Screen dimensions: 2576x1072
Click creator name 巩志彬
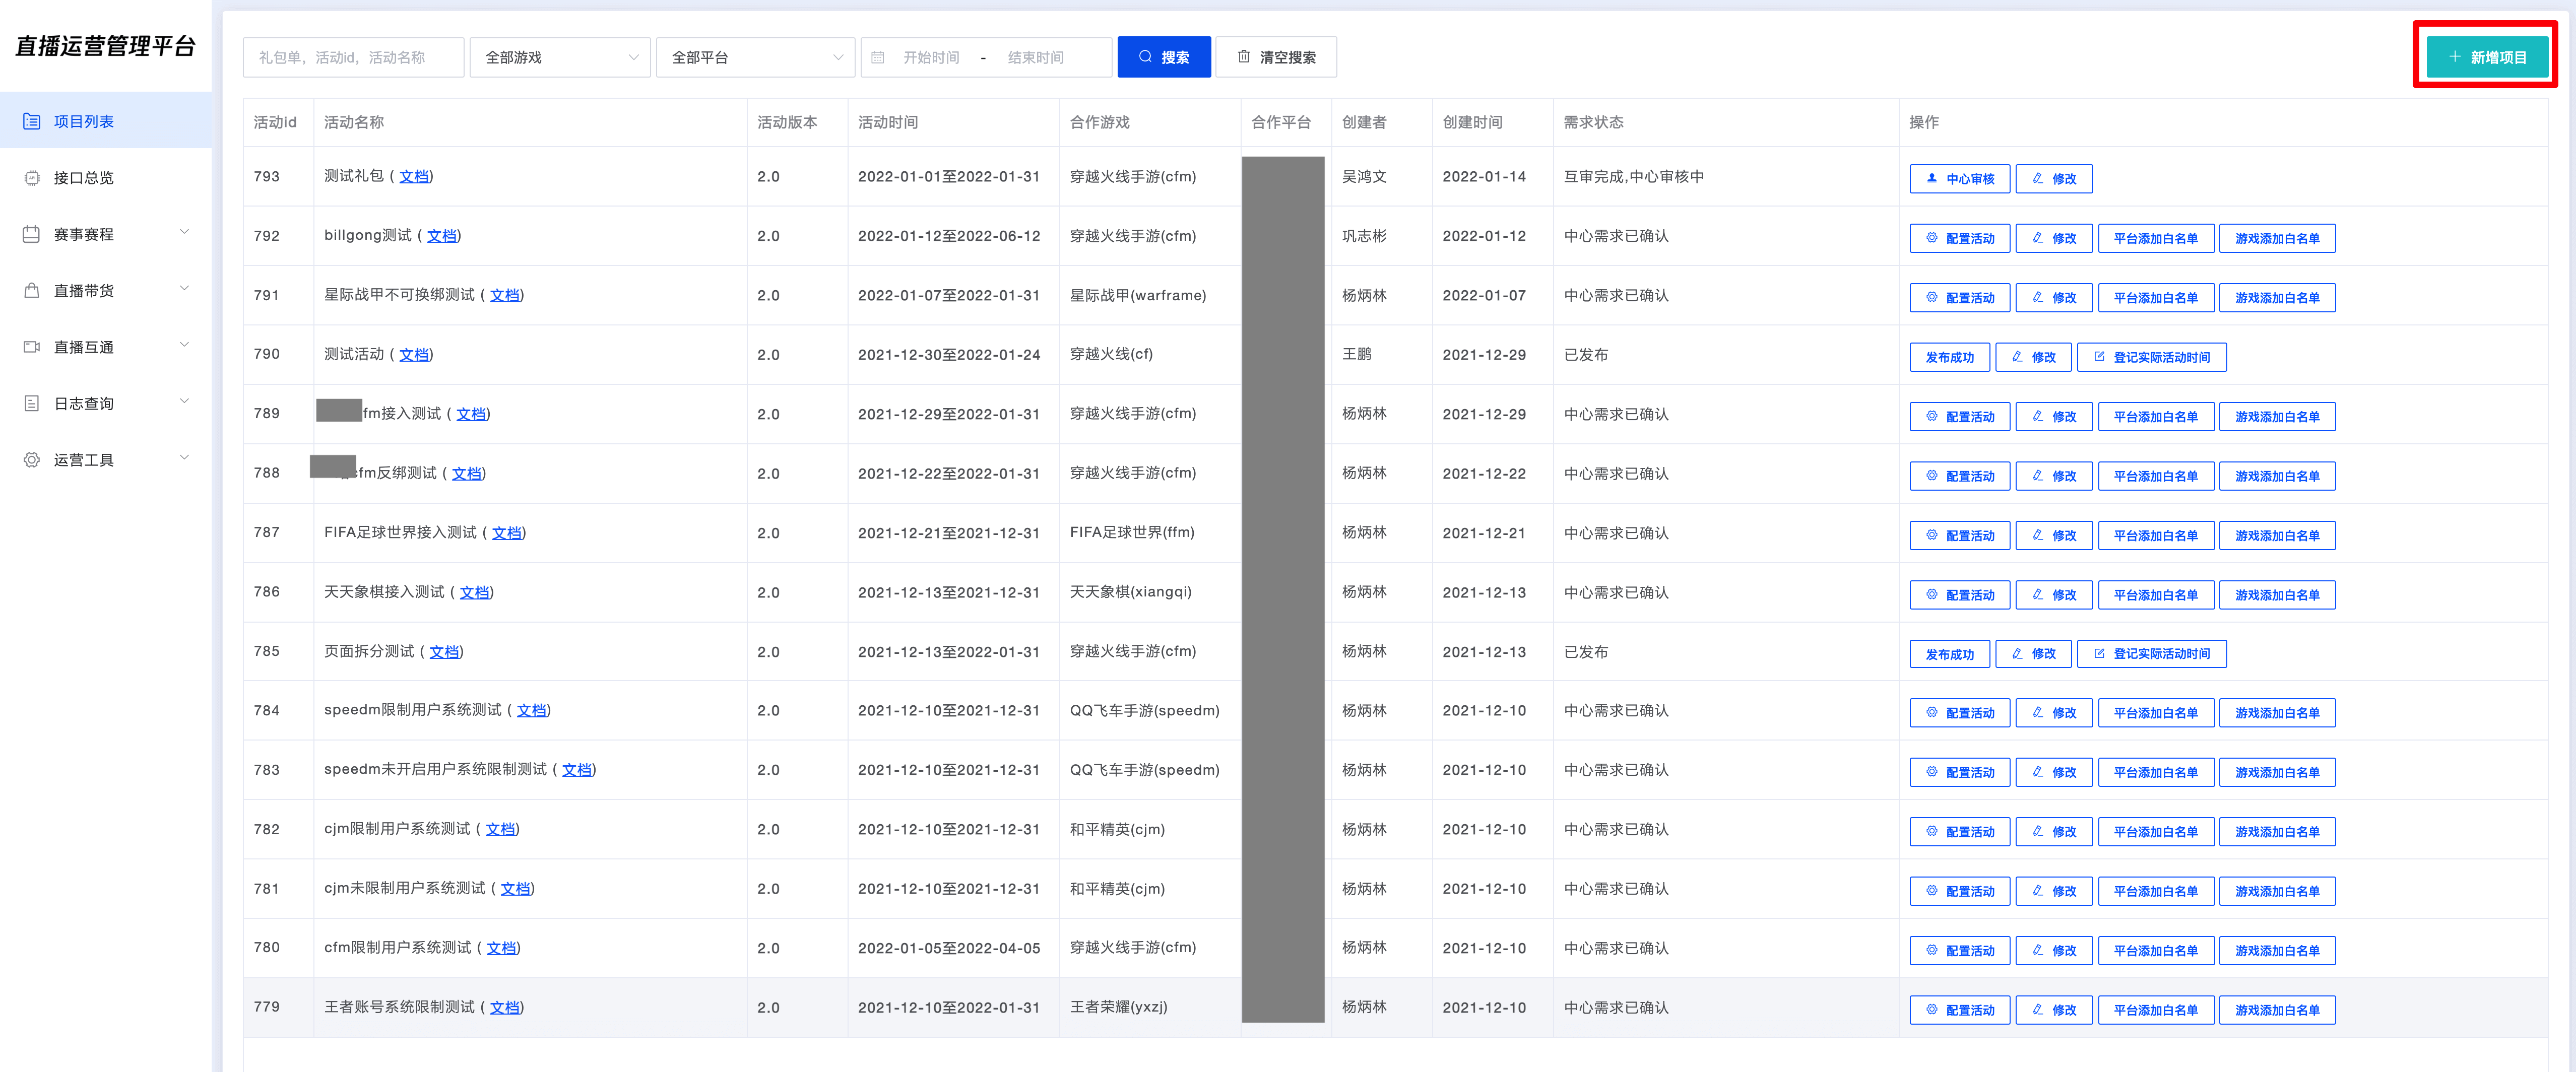tap(1364, 236)
